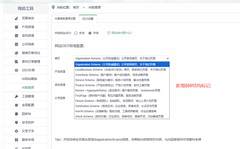The image size is (240, 149).
Task: Click the GEO引擎 globe icon
Action: [x=16, y=70]
